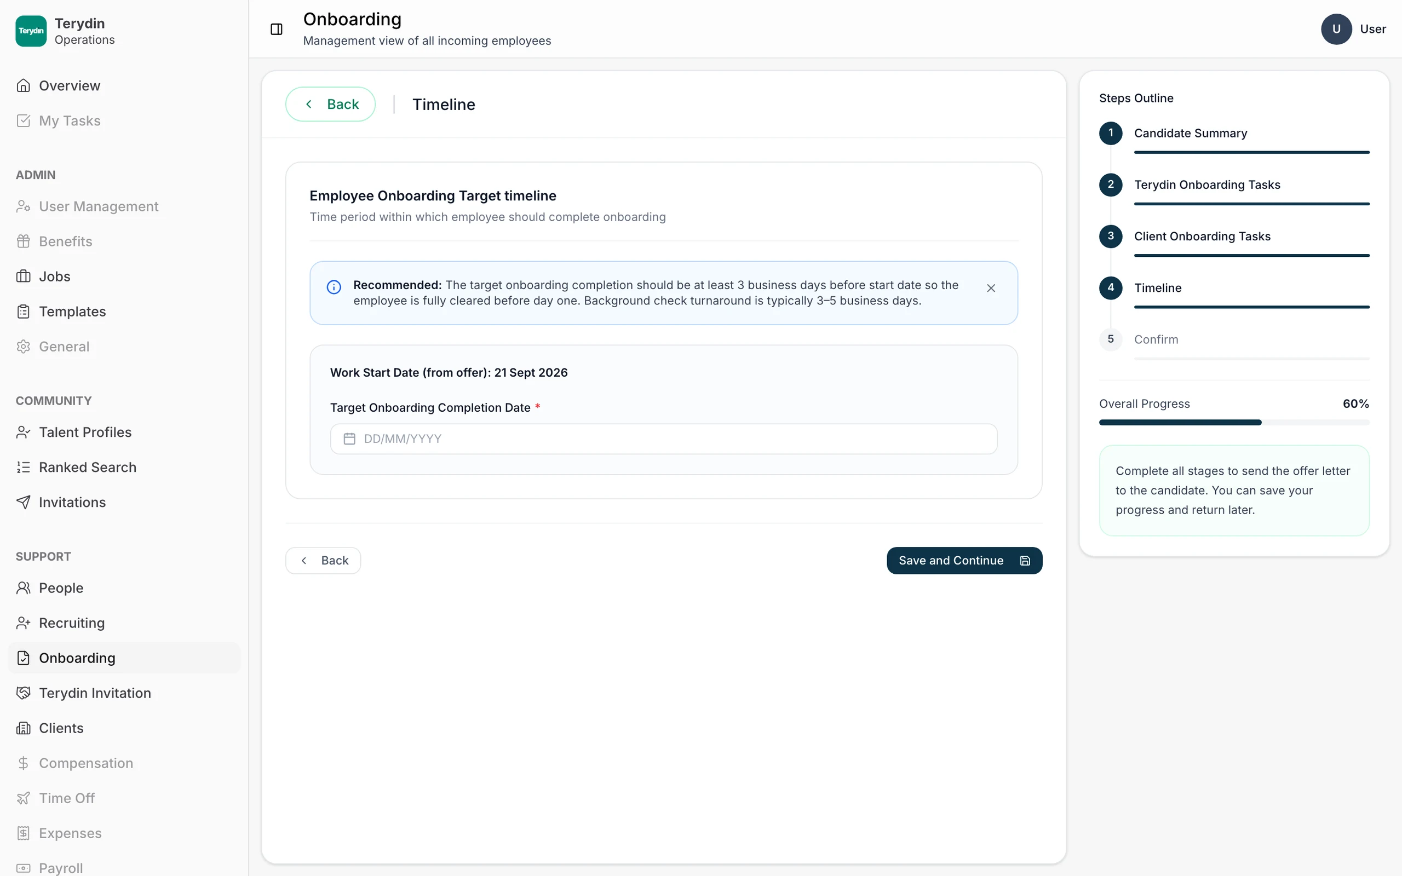
Task: Click the Terydin logo icon
Action: pyautogui.click(x=31, y=31)
